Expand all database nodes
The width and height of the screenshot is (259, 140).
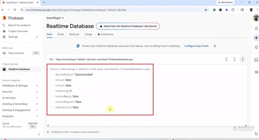coord(226,59)
